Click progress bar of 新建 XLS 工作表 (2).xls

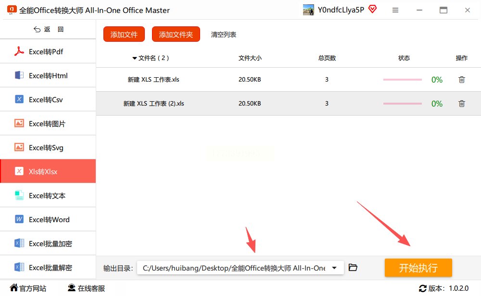pos(403,104)
